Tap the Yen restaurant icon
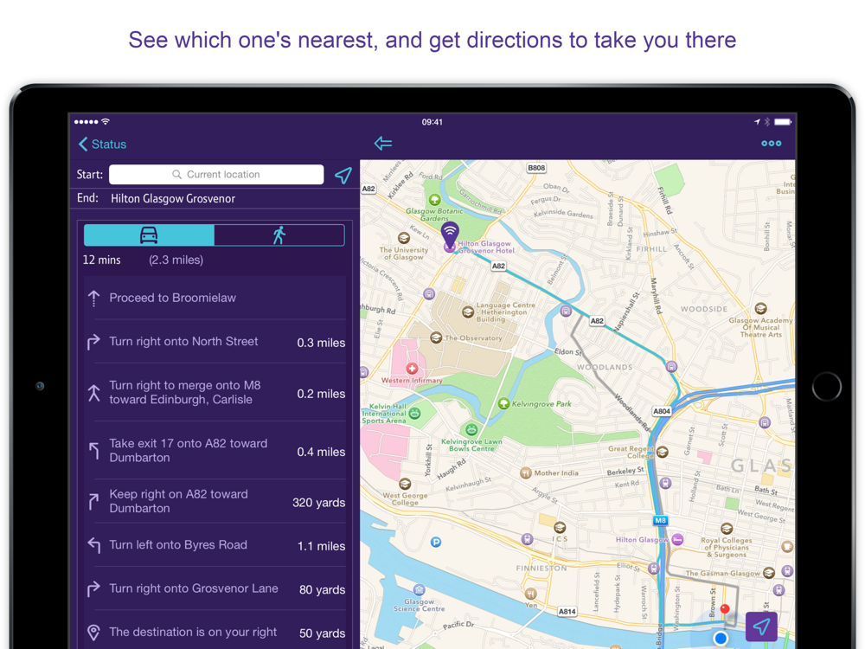The width and height of the screenshot is (865, 649). click(x=530, y=594)
